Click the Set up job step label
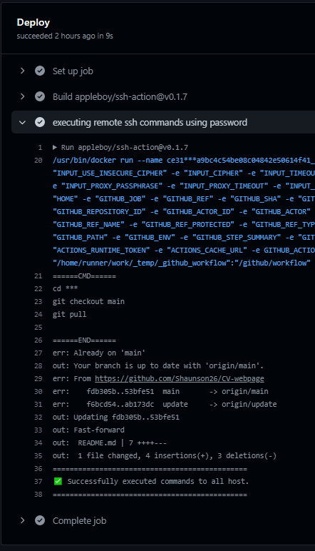The height and width of the screenshot is (551, 315). tap(73, 71)
